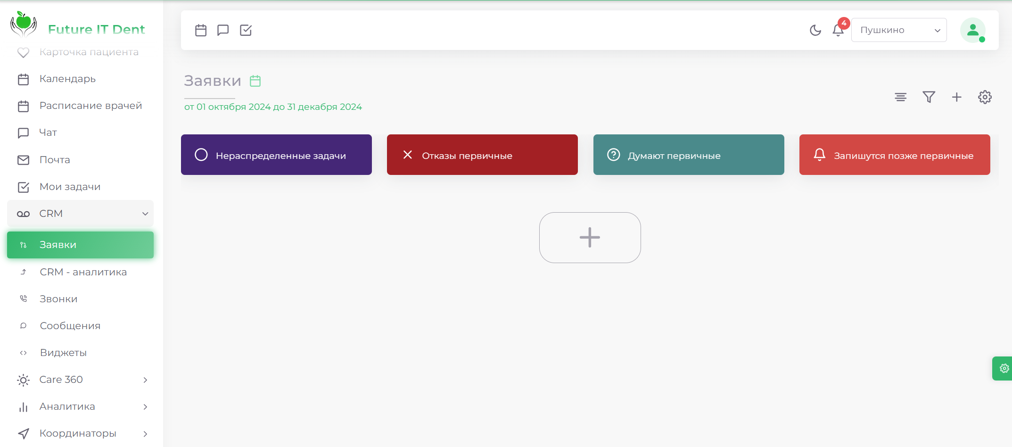Click the bar chart icon beside Аналитика
1012x447 pixels.
pos(23,407)
